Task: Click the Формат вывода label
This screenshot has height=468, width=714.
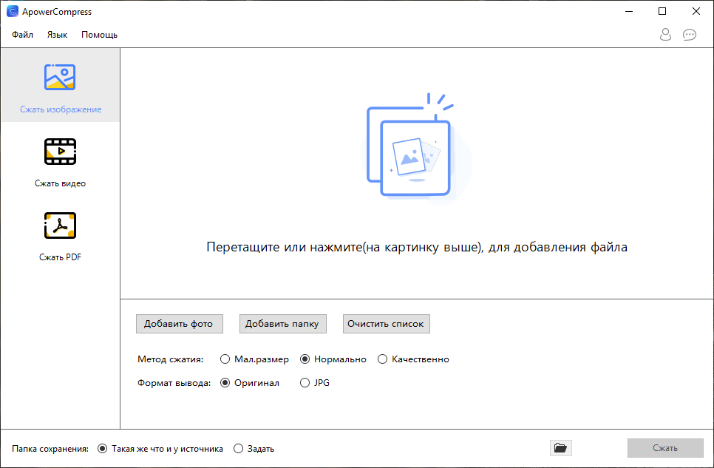Action: point(174,383)
